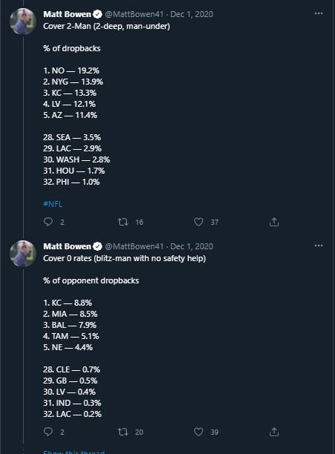Open Matt Bowen's avatar on the first tweet
335x454 pixels.
click(x=23, y=22)
